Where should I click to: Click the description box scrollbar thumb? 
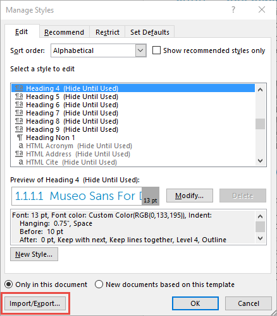pyautogui.click(x=261, y=227)
